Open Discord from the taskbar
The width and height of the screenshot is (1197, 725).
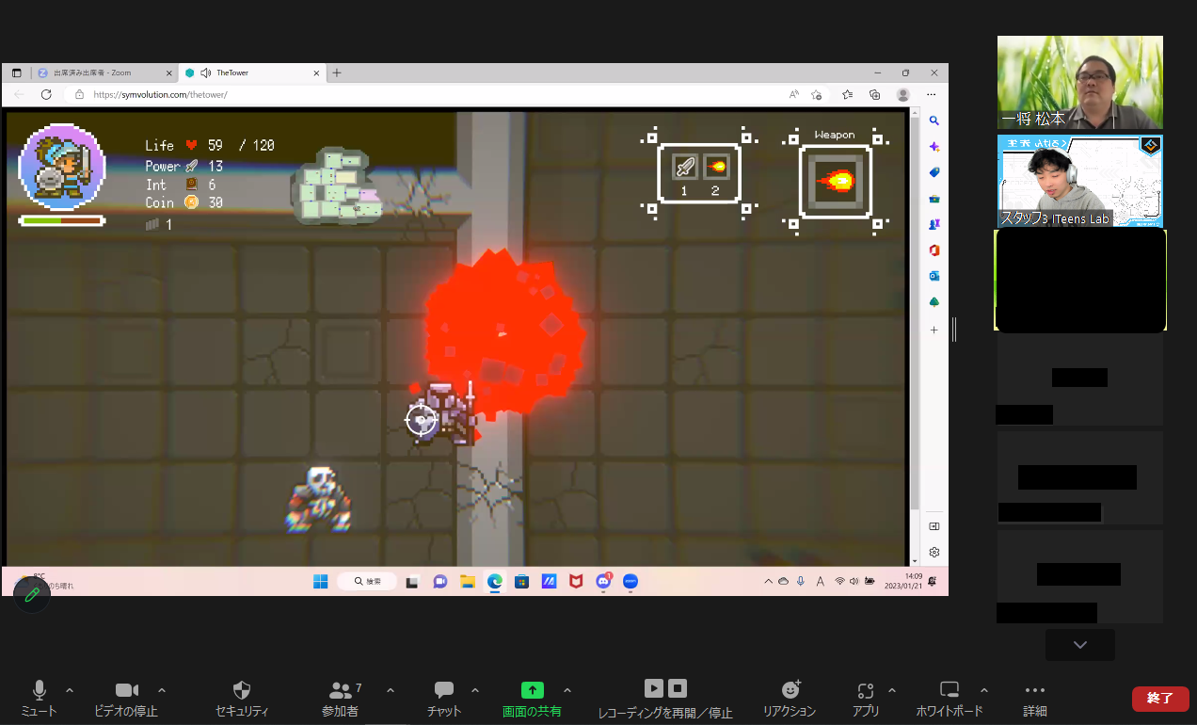[604, 582]
